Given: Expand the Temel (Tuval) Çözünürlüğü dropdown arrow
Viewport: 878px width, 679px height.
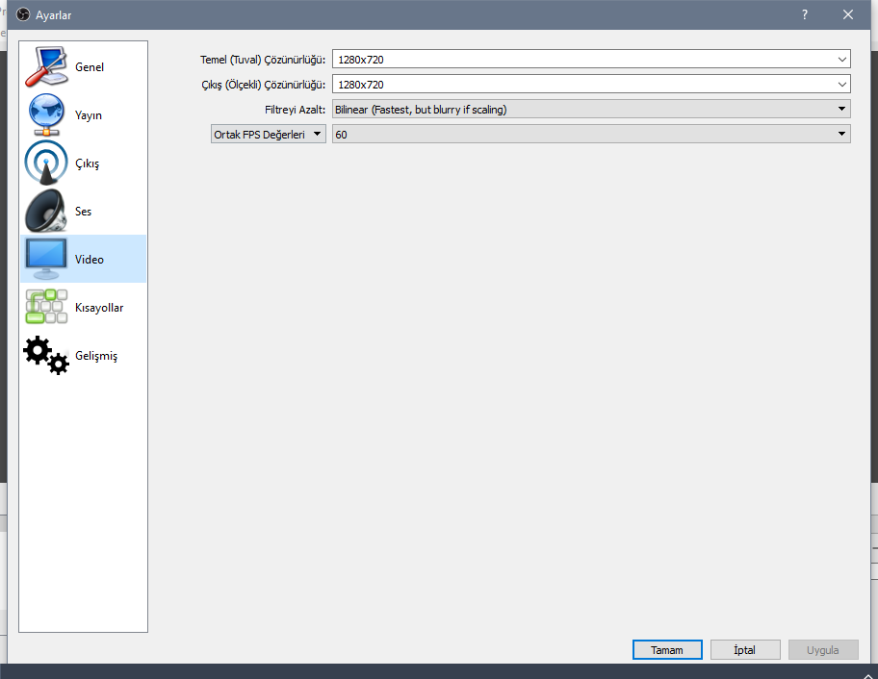Looking at the screenshot, I should point(841,60).
